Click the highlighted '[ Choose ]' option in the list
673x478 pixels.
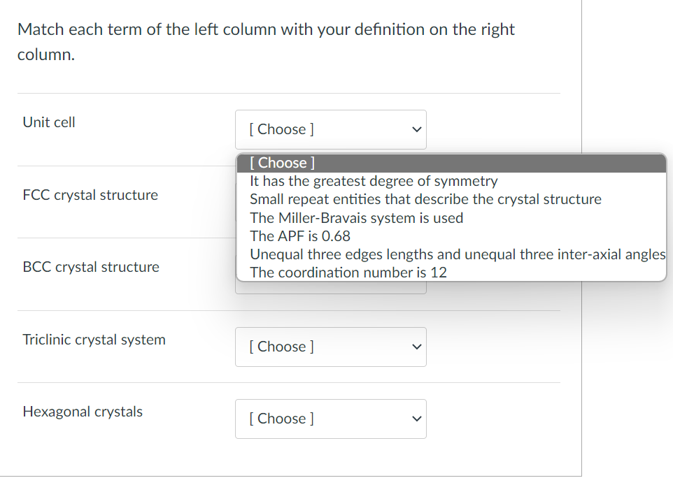click(x=279, y=162)
